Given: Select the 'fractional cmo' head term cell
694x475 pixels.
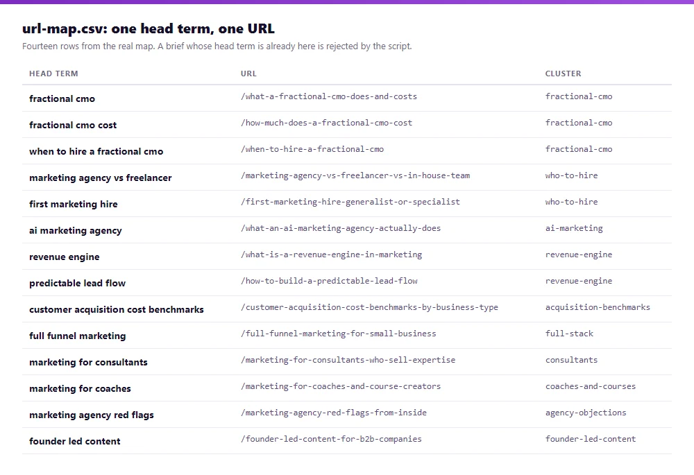Looking at the screenshot, I should click(x=62, y=98).
